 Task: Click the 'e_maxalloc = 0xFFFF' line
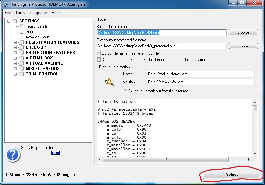[x=129, y=149]
